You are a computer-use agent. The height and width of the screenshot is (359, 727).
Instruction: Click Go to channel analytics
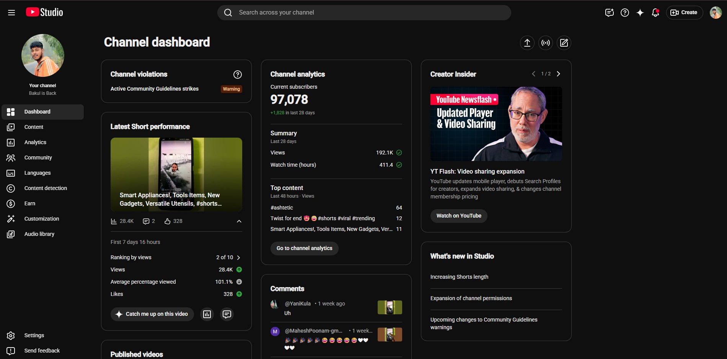(x=305, y=249)
